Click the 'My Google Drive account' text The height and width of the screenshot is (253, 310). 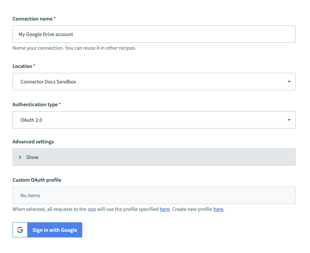click(46, 34)
